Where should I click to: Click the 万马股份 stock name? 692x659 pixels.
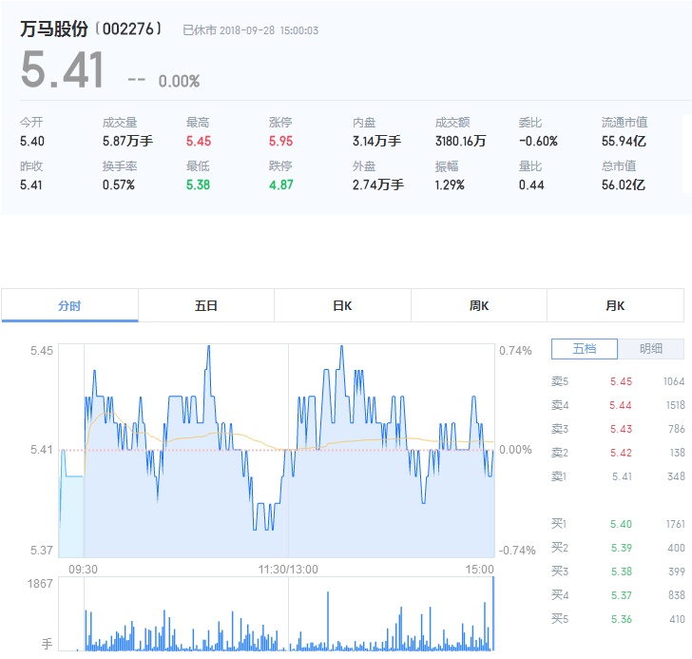click(x=53, y=29)
